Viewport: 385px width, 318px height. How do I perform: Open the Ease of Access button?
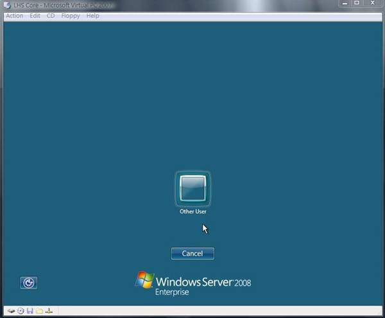pyautogui.click(x=28, y=283)
